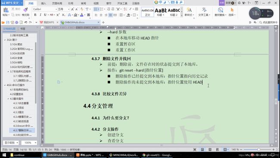This screenshot has width=280, height=158.
Task: Apply highlight pen color
Action: point(75,15)
